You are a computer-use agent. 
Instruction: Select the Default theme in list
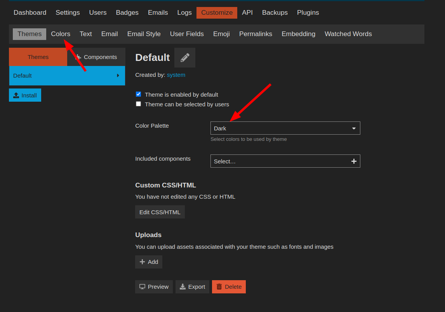click(67, 76)
